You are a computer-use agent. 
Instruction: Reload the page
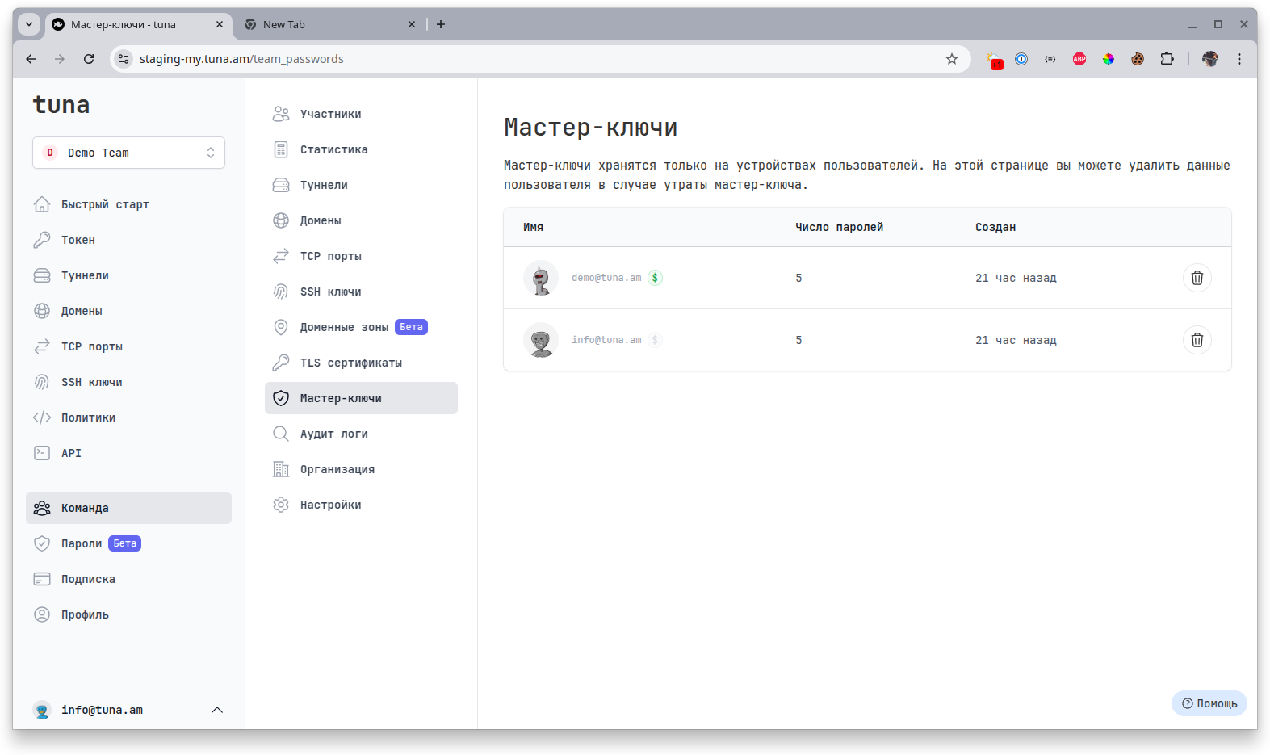(x=89, y=59)
